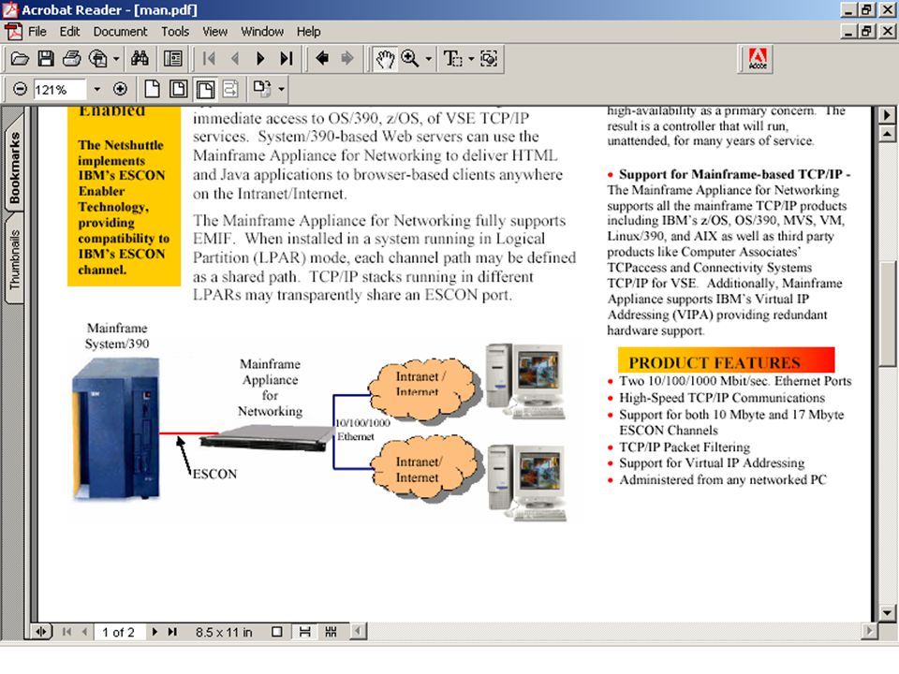Select the Hand tool
This screenshot has width=899, height=674.
[x=385, y=58]
